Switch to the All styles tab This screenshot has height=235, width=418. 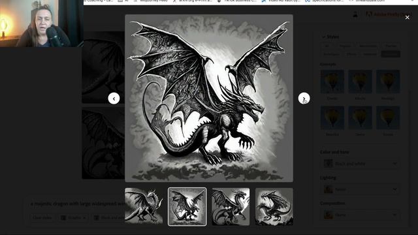(x=327, y=46)
